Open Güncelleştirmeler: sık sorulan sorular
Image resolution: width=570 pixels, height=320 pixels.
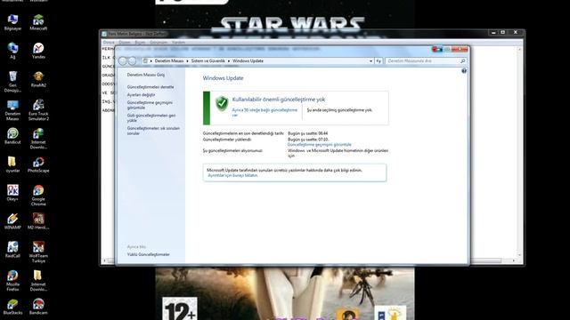point(153,131)
